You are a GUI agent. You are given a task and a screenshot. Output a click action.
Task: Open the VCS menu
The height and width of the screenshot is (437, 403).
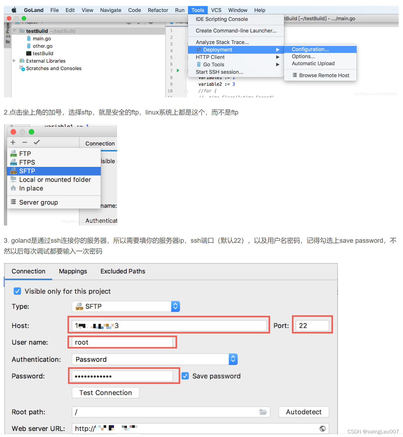[x=216, y=10]
